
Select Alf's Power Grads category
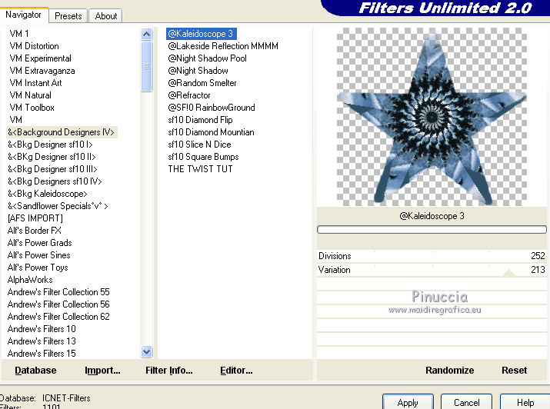click(40, 242)
